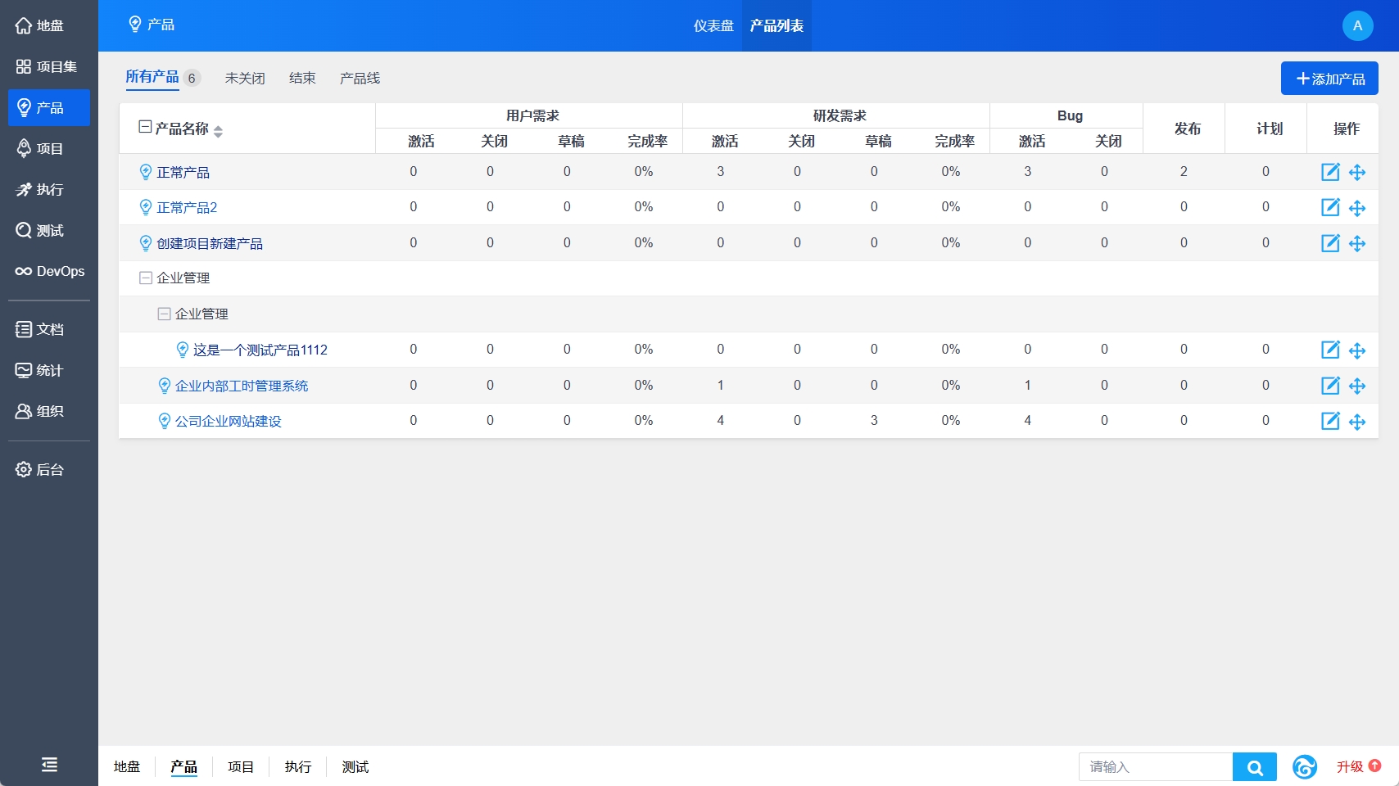The height and width of the screenshot is (786, 1399).
Task: Open 公司企业网站建设 link
Action: [229, 422]
